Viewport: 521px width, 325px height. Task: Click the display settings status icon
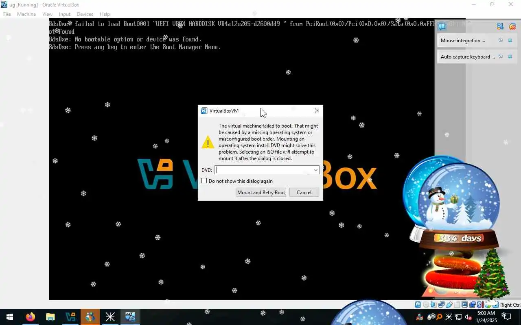point(465,305)
